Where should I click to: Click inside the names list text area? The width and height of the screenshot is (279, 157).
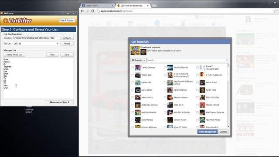click(x=38, y=78)
